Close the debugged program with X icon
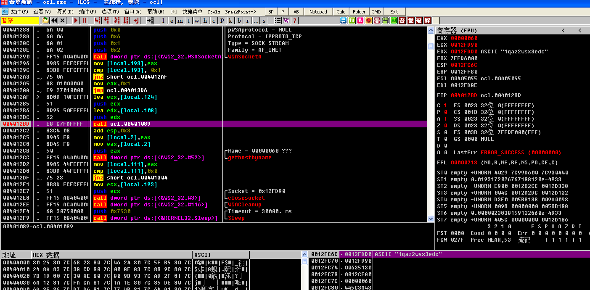Image resolution: width=590 pixels, height=290 pixels. click(x=63, y=20)
